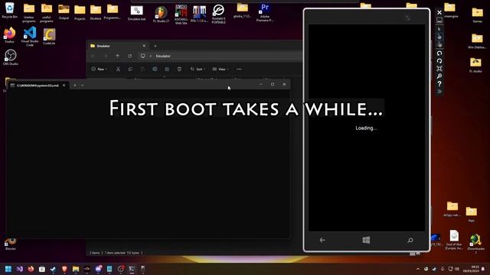
Task: Select Emulator.bat file on desktop
Action: (136, 13)
